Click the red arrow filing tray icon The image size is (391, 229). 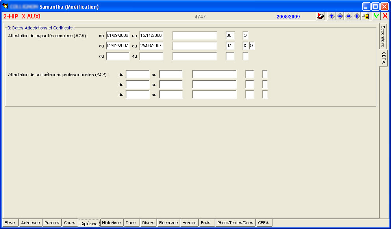320,16
